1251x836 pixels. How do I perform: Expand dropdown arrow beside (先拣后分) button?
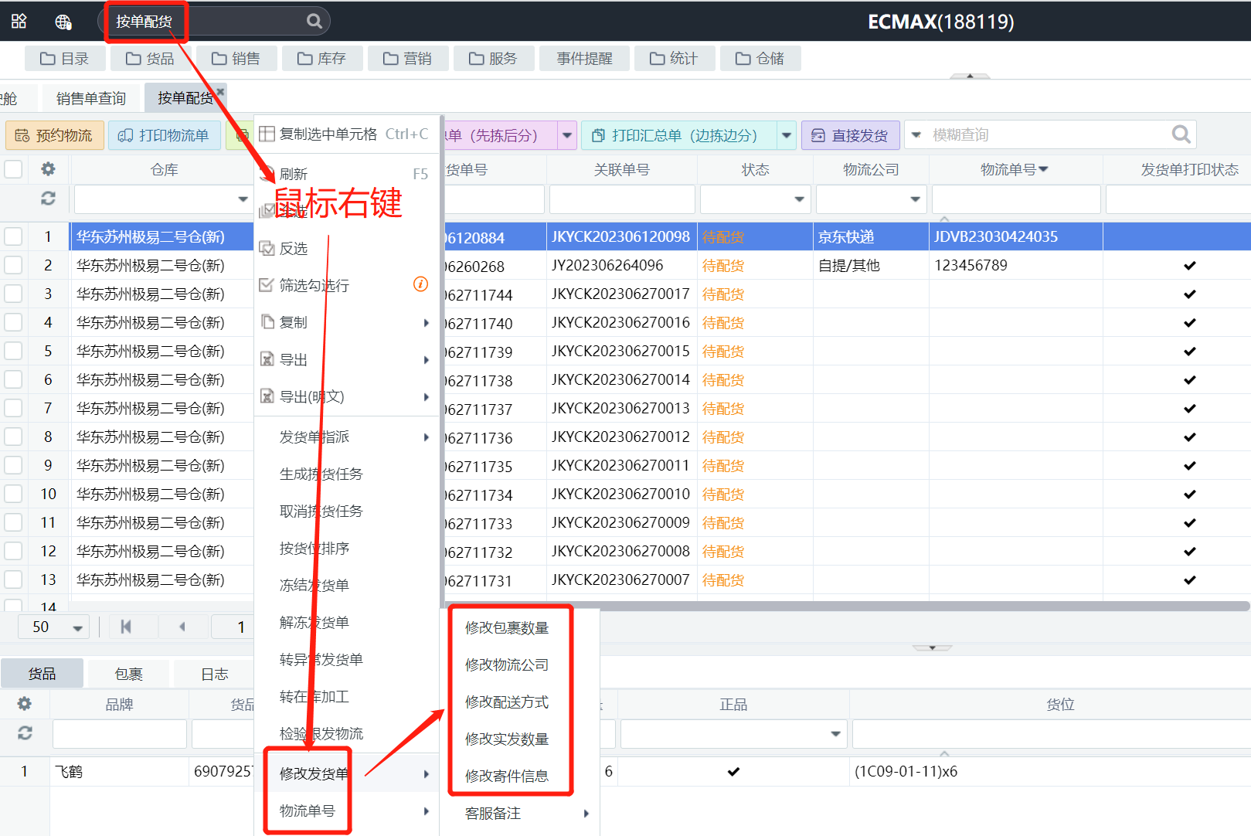[567, 135]
